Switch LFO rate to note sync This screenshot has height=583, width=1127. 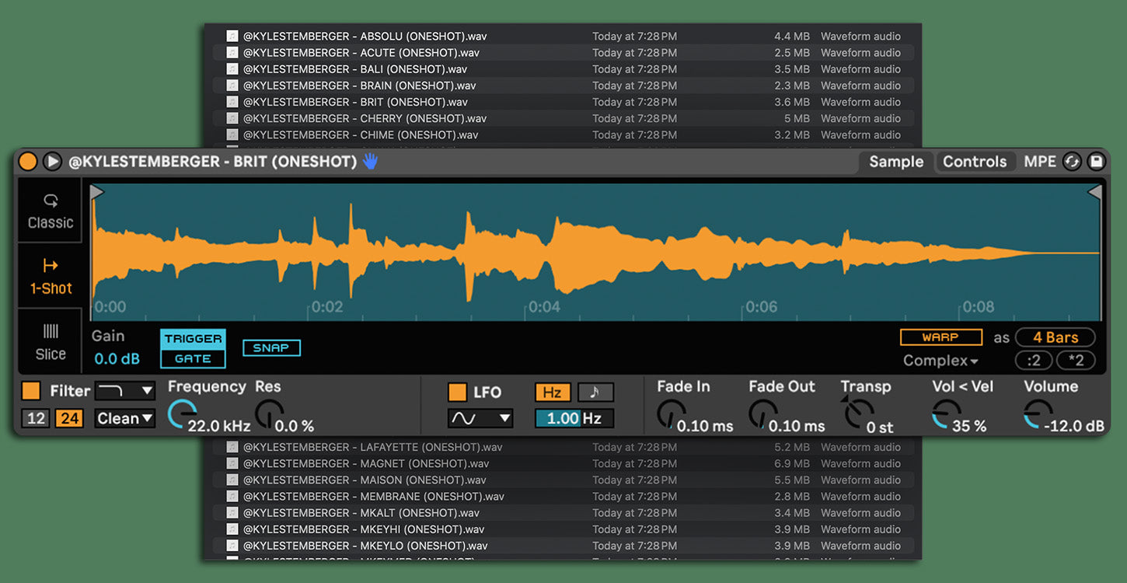coord(595,393)
